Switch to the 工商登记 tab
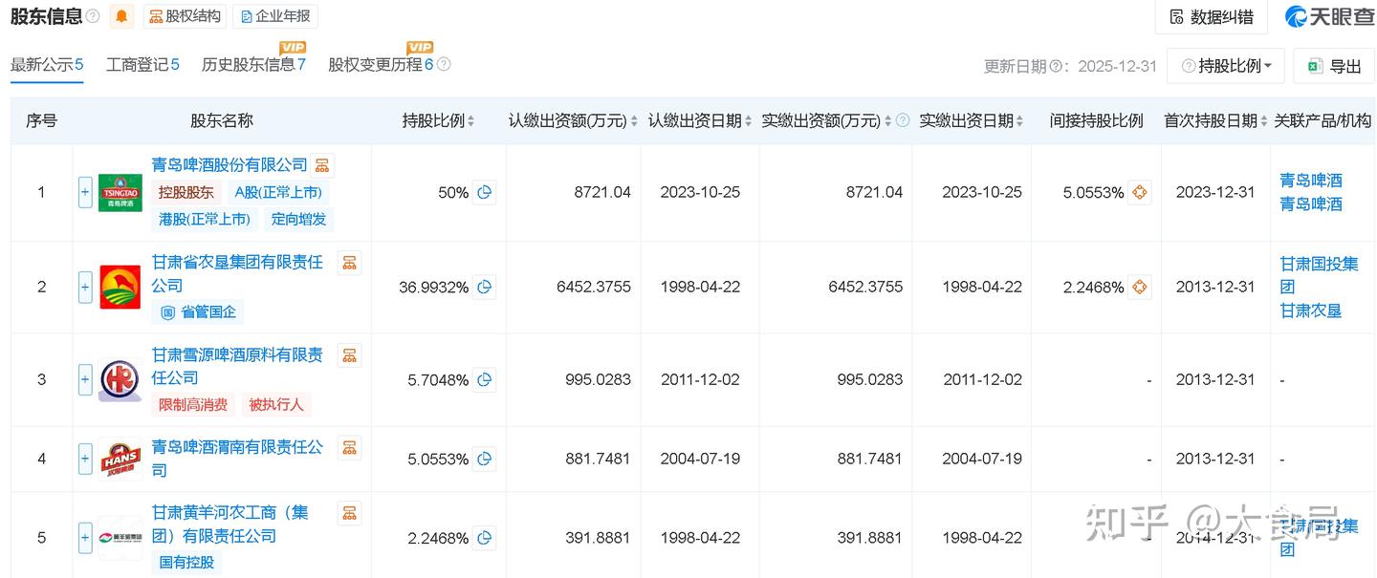Viewport: 1377px width, 578px height. 142,65
